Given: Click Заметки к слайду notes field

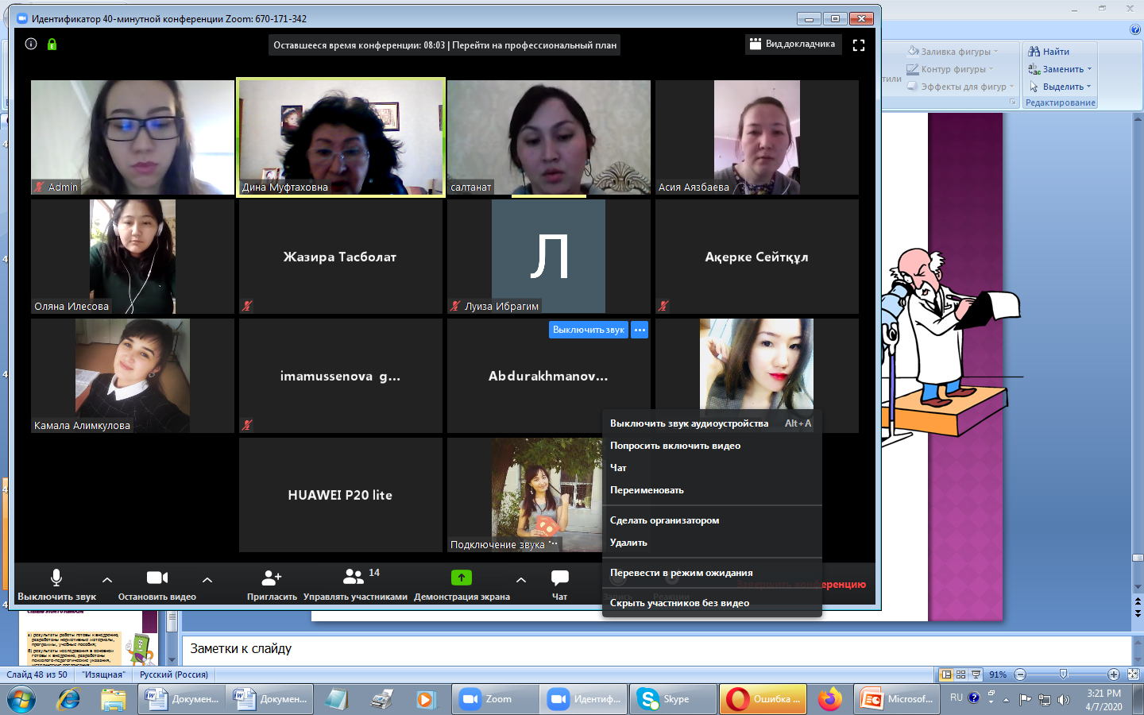Looking at the screenshot, I should point(657,649).
